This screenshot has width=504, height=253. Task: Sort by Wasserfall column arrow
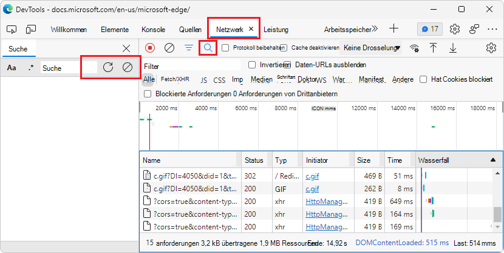point(493,160)
